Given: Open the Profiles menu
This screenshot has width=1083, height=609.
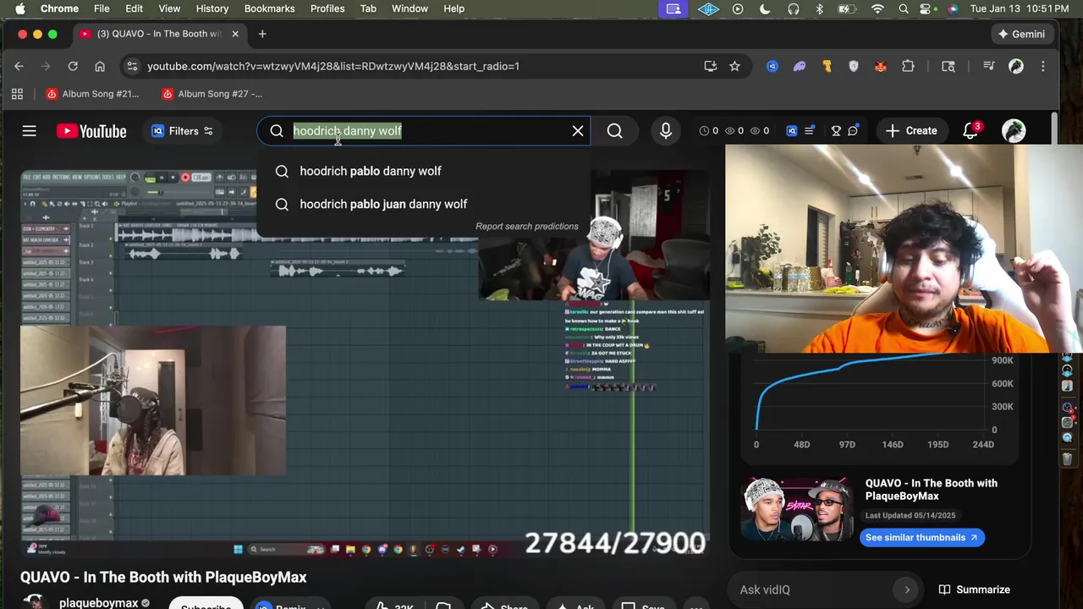Looking at the screenshot, I should (x=327, y=8).
